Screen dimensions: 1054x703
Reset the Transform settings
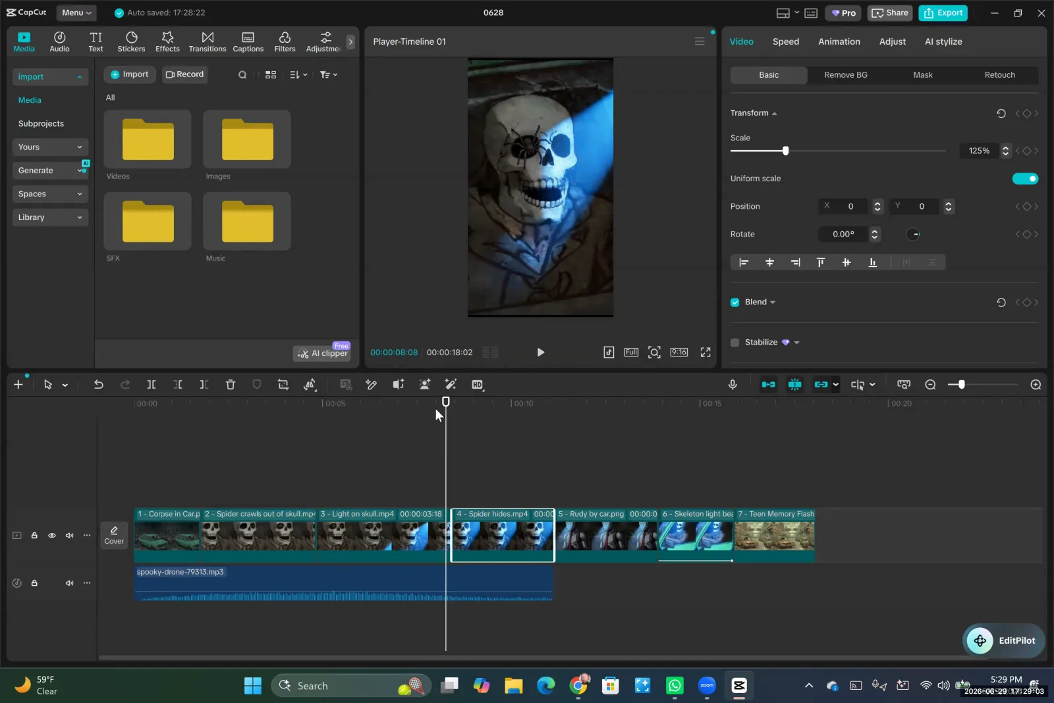point(1001,113)
